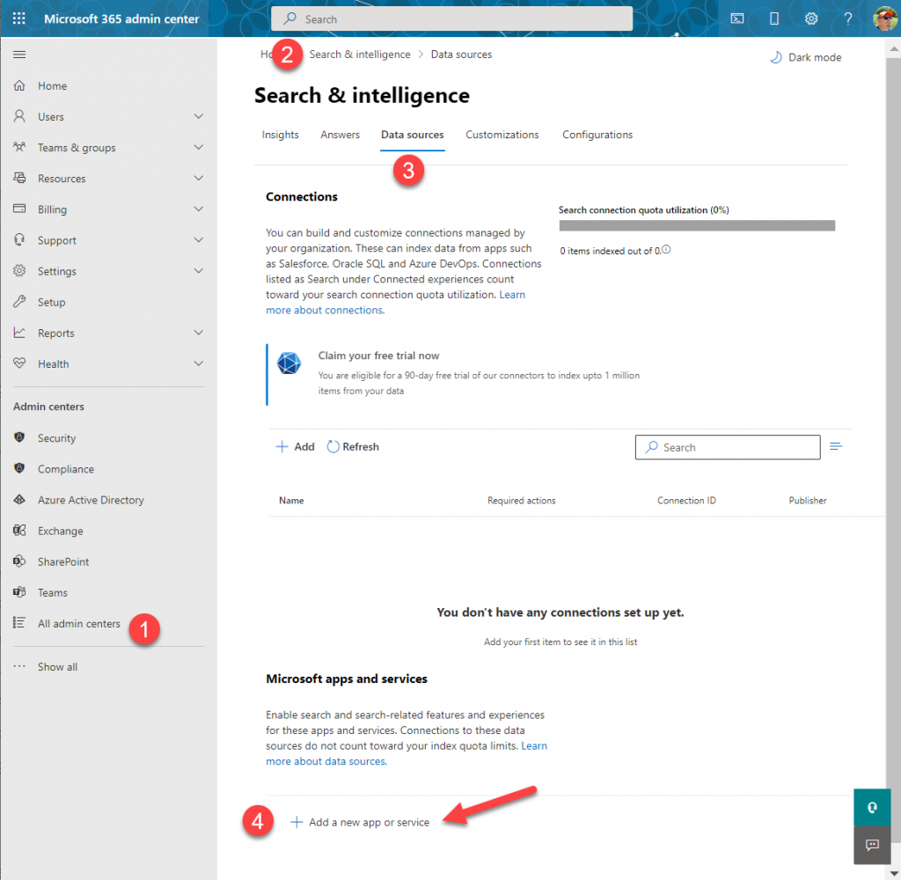Image resolution: width=901 pixels, height=880 pixels.
Task: Expand the Teams & groups chevron
Action: pyautogui.click(x=199, y=147)
